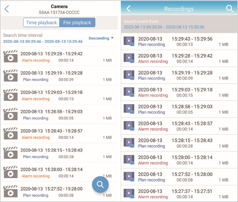Play Camera clip 15:28:43 - 15:28:57
238x202 pixels.
point(10,133)
